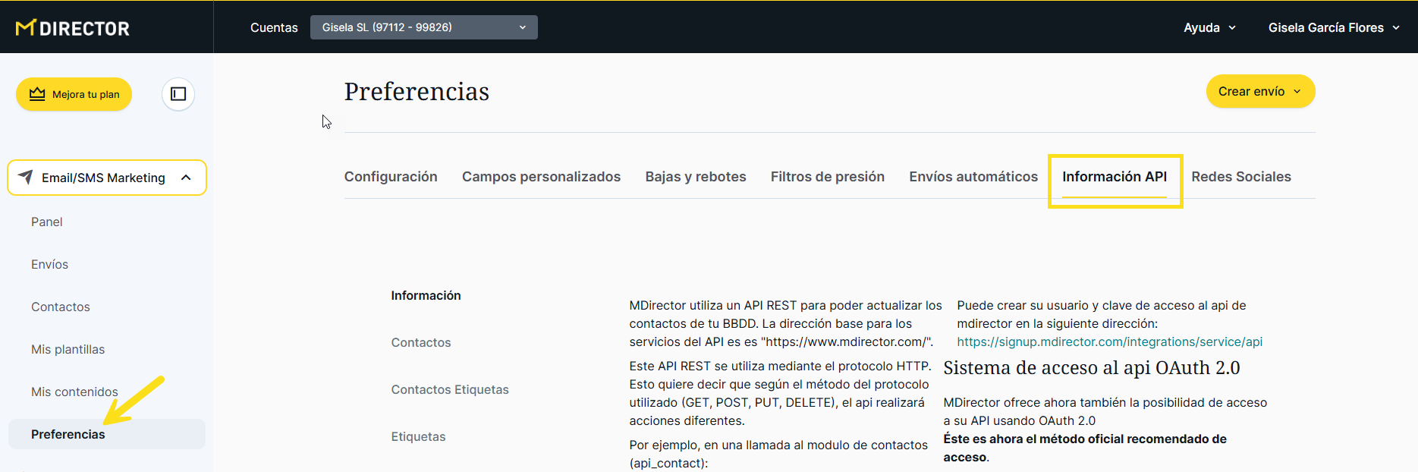Viewport: 1418px width, 472px height.
Task: Click the crown icon on Mejora tu plan
Action: click(x=37, y=94)
